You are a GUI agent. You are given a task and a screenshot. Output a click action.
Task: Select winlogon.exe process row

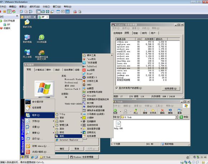[142, 68]
